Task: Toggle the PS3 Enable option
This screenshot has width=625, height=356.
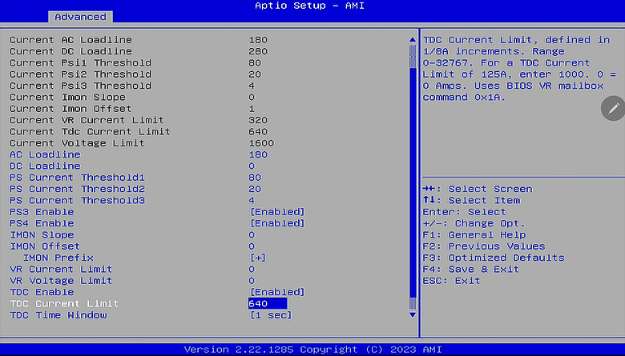Action: point(277,212)
